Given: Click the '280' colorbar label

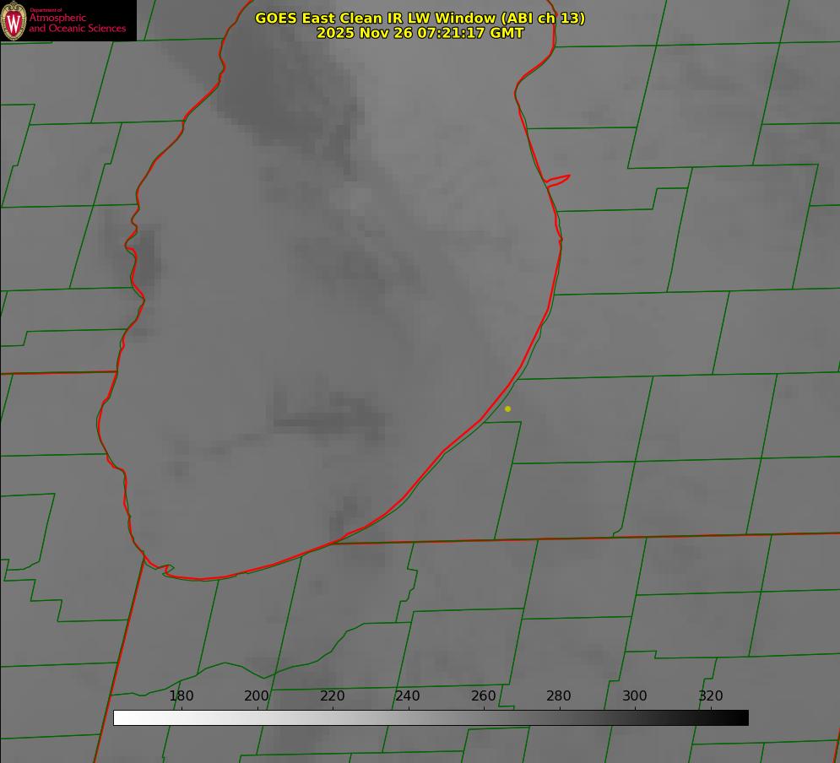Looking at the screenshot, I should click(559, 695).
